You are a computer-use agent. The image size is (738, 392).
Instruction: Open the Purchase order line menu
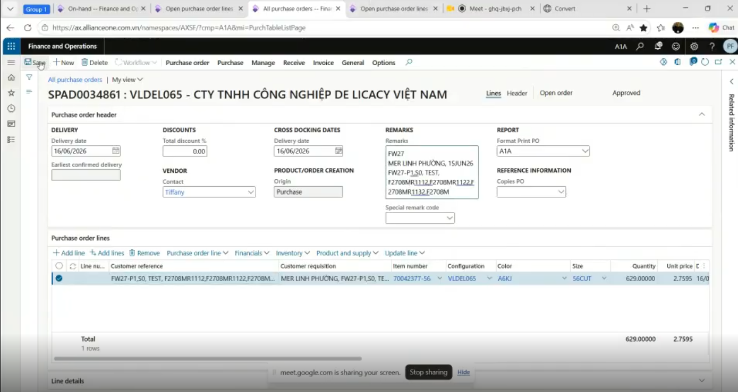tap(197, 253)
